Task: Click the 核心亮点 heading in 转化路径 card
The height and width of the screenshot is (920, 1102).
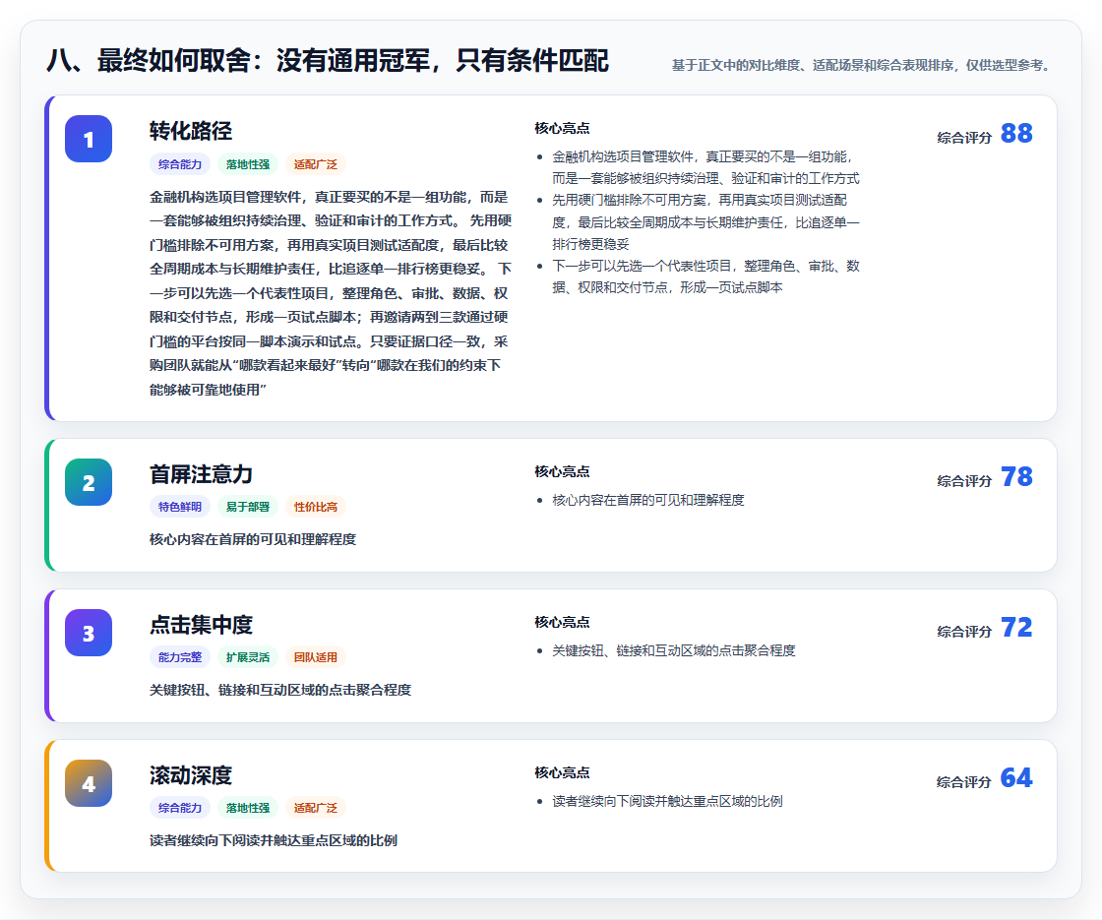Action: click(562, 128)
